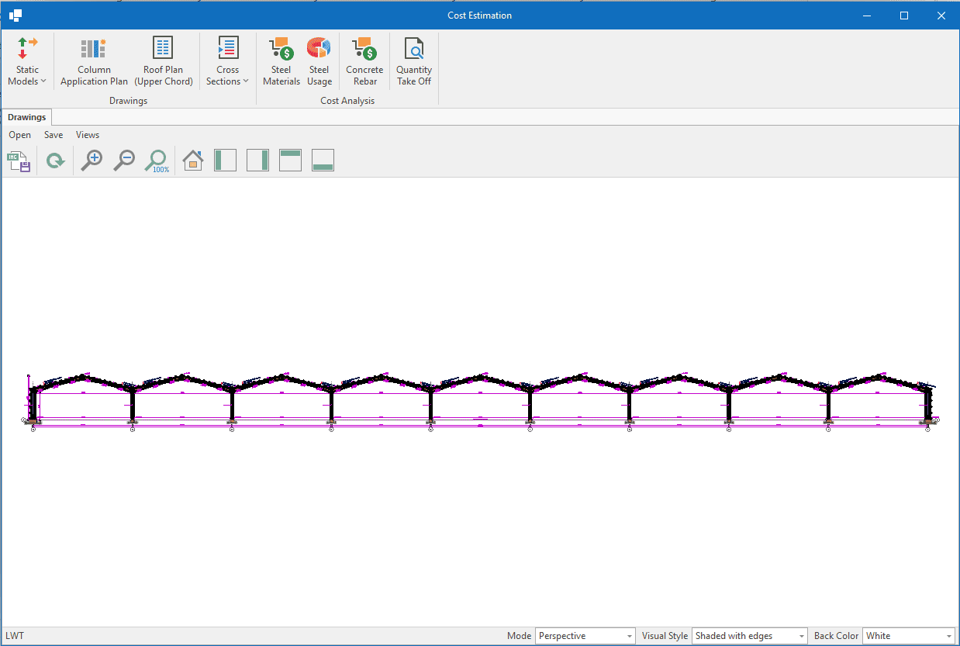Open the Column Application Plan drawing
Screen dimensions: 960x646
point(94,61)
